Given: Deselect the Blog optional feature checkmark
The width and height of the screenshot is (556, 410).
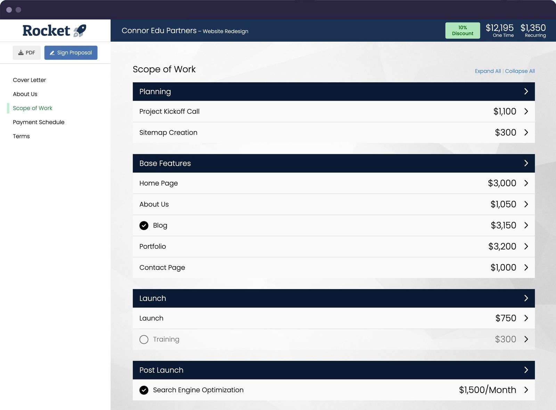Looking at the screenshot, I should pyautogui.click(x=144, y=225).
